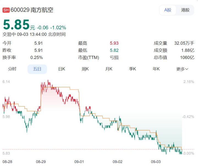Screen dimensions: 198x166
Task: Click the 成交量 label
Action: [160, 43]
